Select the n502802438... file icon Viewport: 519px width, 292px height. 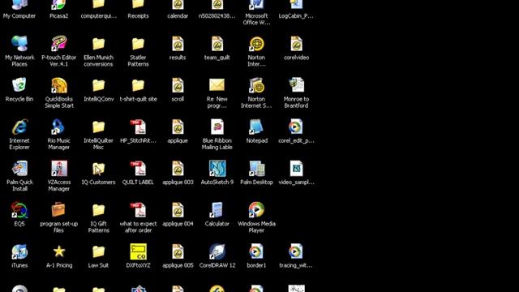click(217, 5)
